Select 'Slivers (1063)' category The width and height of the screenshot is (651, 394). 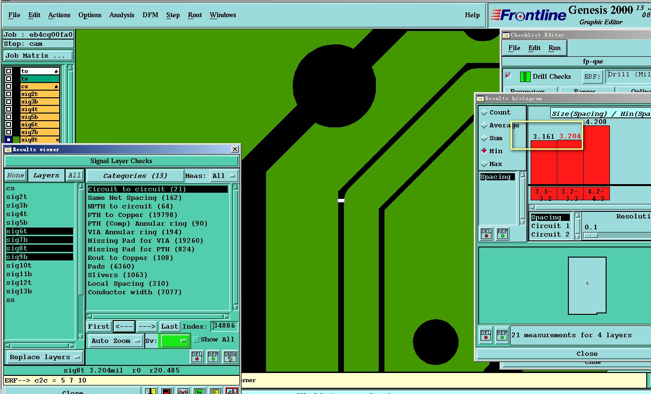click(x=117, y=275)
